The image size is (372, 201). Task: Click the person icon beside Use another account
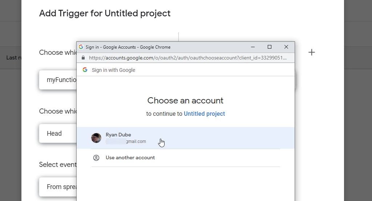tap(96, 158)
